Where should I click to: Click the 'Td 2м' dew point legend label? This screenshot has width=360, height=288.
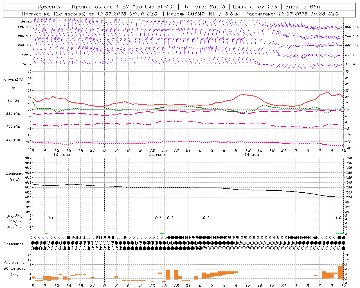click(x=13, y=101)
